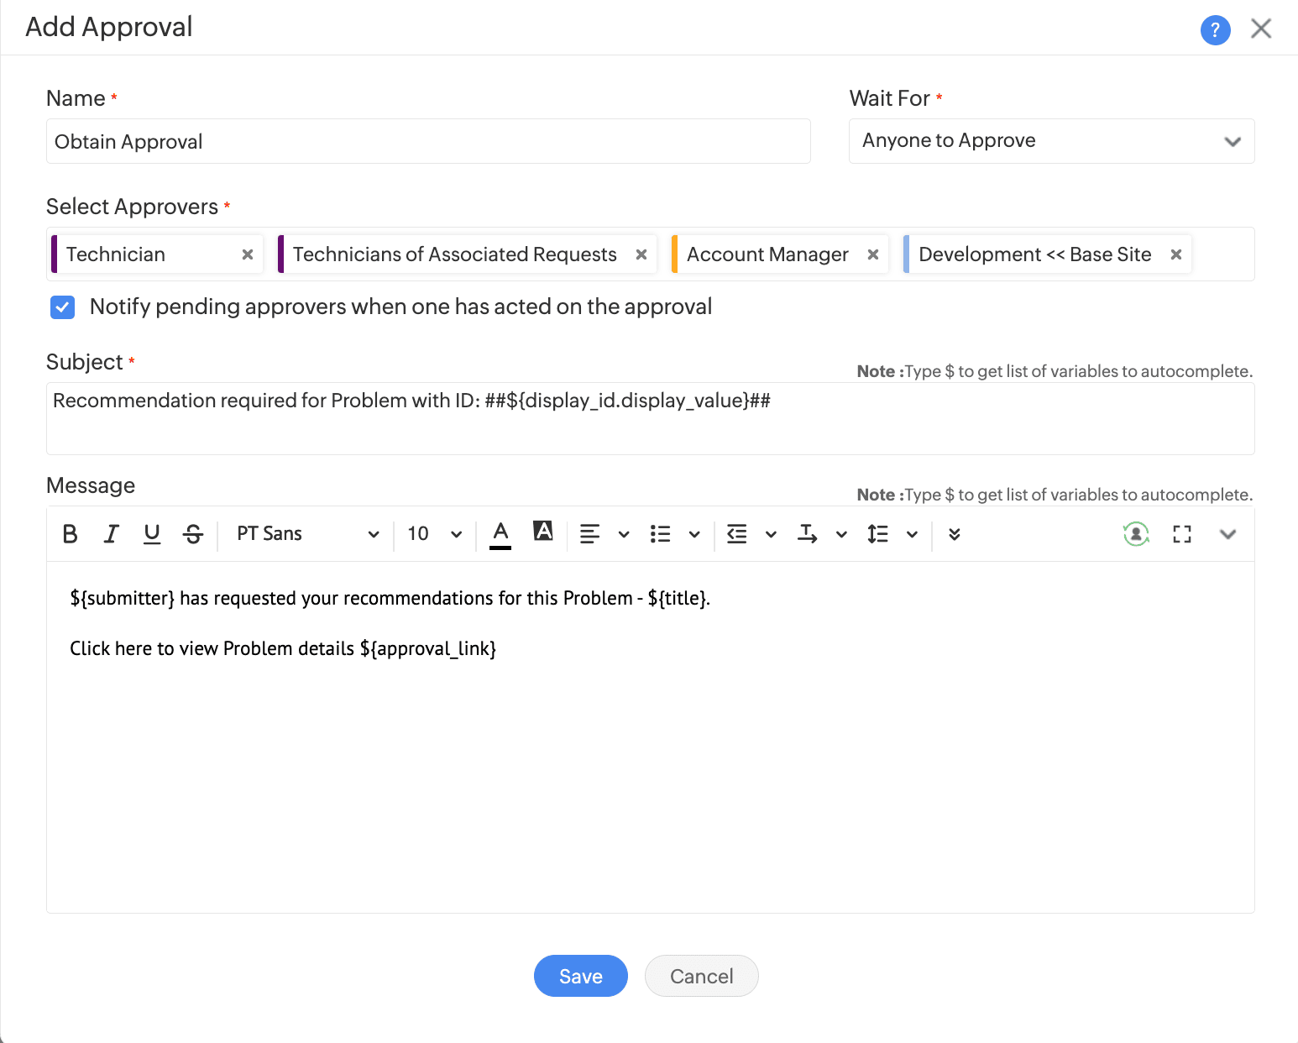Image resolution: width=1298 pixels, height=1043 pixels.
Task: Click the underline formatting icon
Action: [152, 534]
